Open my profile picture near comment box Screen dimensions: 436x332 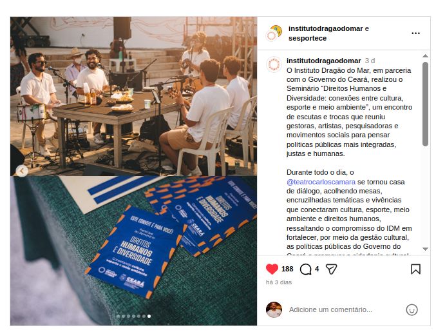tap(274, 309)
